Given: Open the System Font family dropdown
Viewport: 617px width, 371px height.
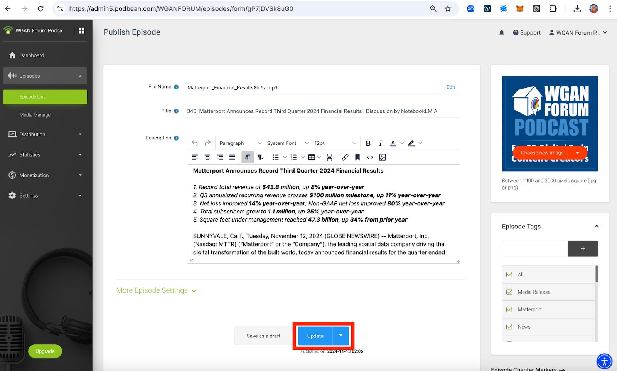Looking at the screenshot, I should pos(288,143).
